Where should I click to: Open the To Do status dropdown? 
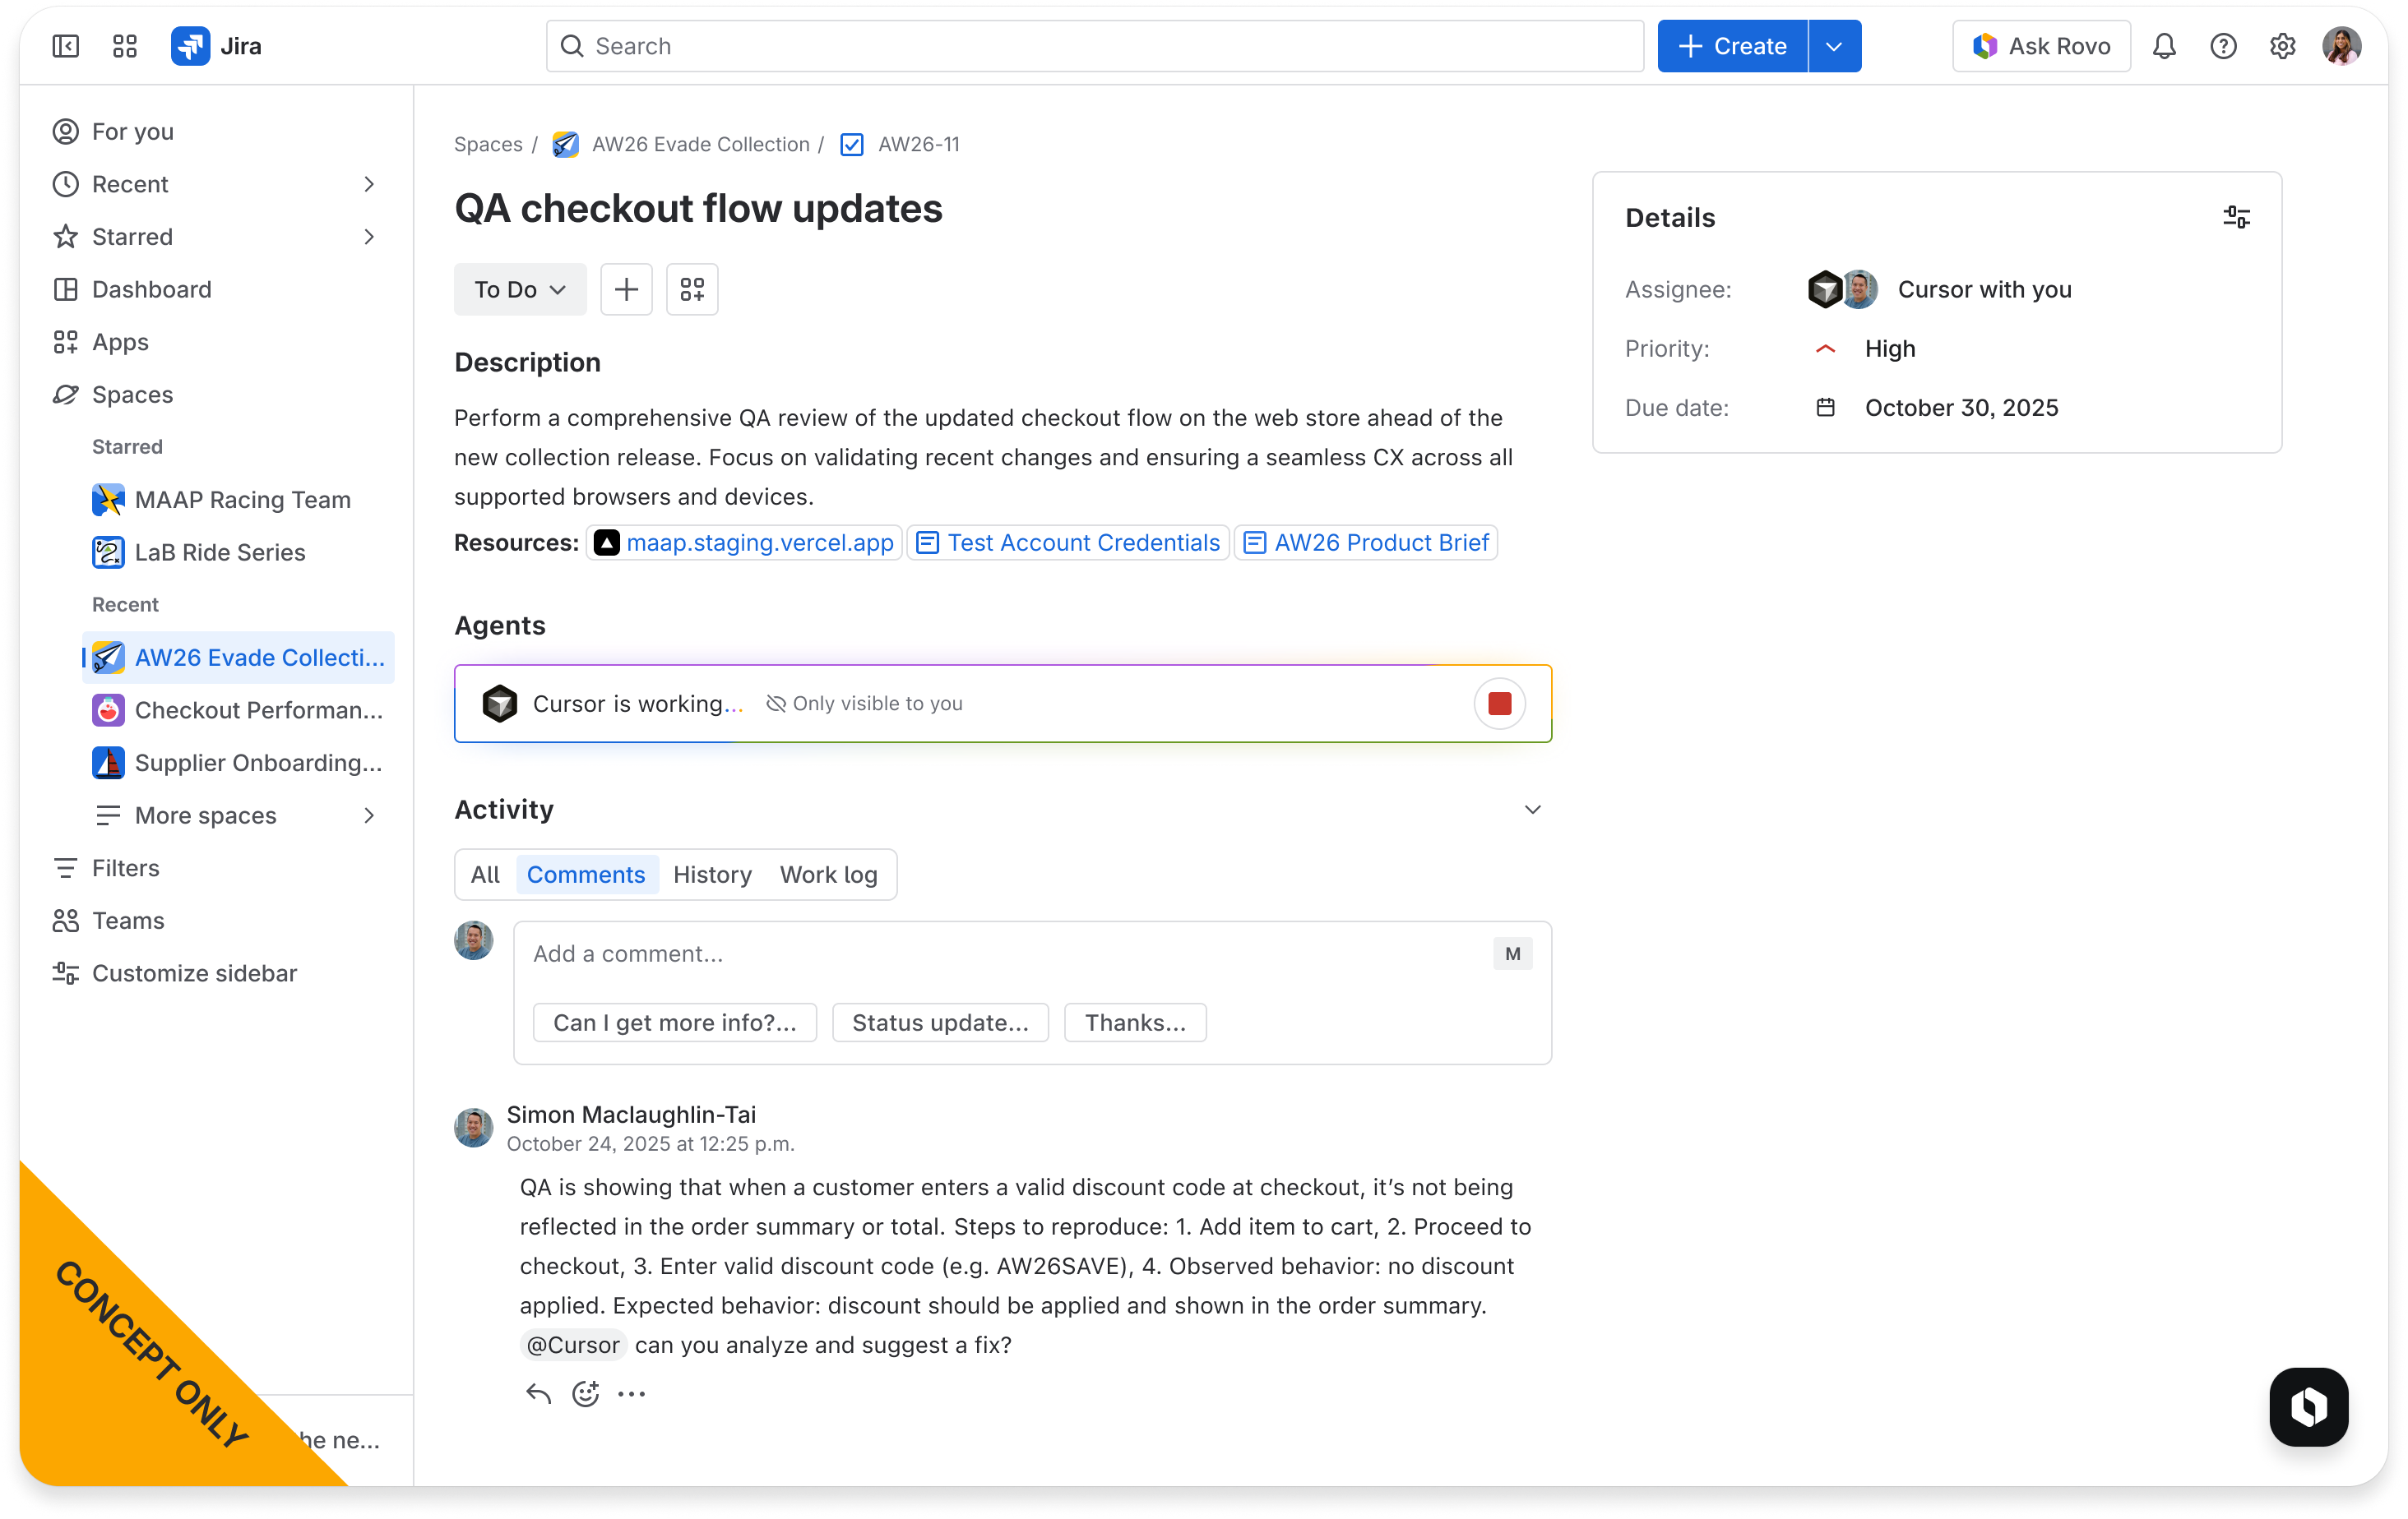pos(519,289)
